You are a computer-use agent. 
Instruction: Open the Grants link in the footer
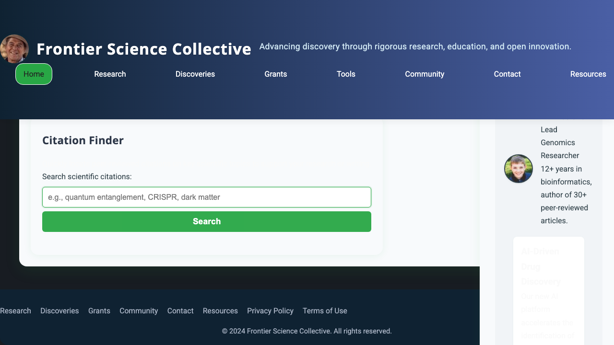click(x=99, y=310)
